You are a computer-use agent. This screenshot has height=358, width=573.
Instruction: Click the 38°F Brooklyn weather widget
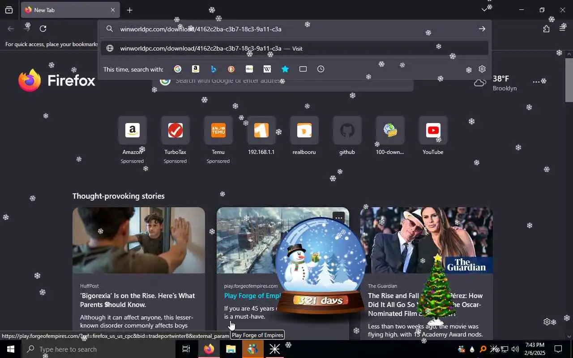tap(496, 83)
